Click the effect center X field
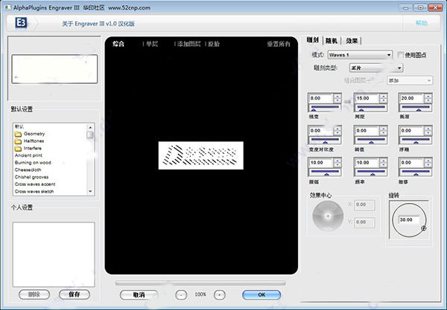The width and height of the screenshot is (447, 310). pyautogui.click(x=364, y=204)
